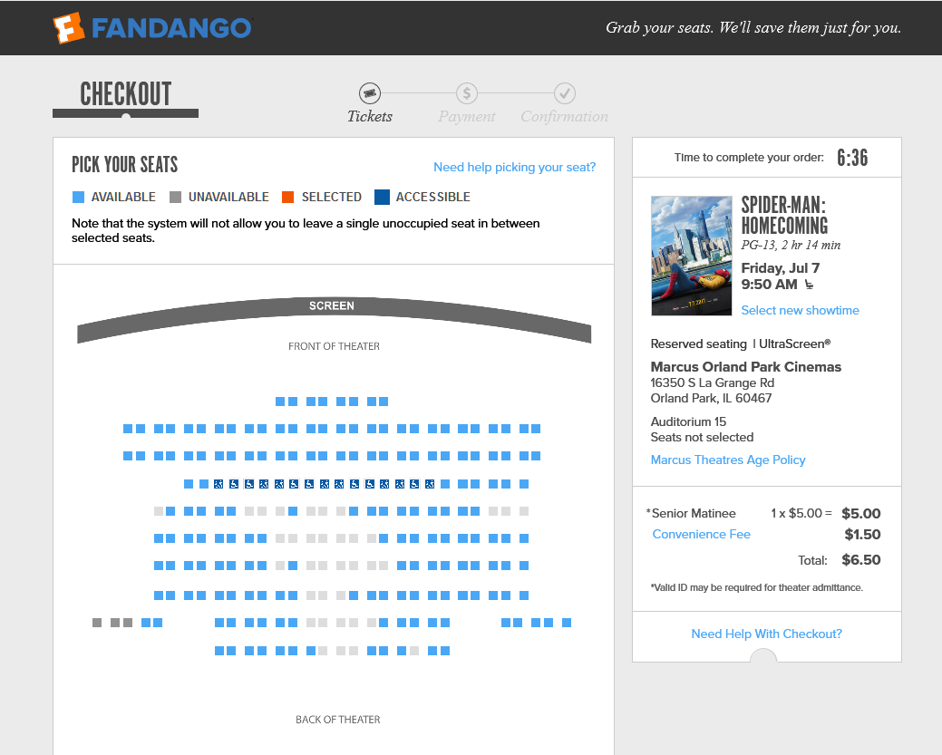Image resolution: width=942 pixels, height=755 pixels.
Task: Click the Fandango orange F logo
Action: 69,27
